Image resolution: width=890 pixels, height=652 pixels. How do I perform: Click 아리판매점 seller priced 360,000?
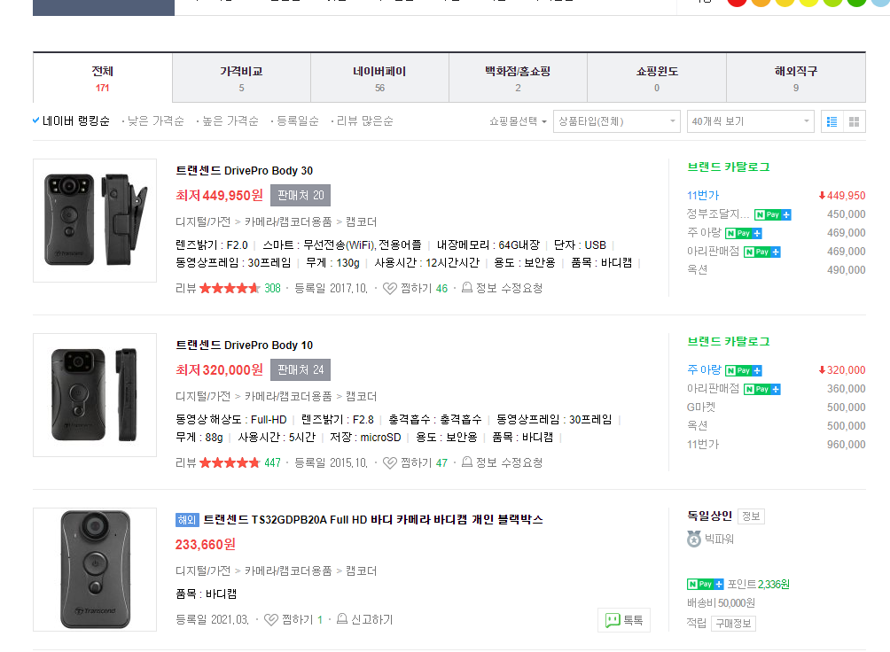(x=713, y=389)
